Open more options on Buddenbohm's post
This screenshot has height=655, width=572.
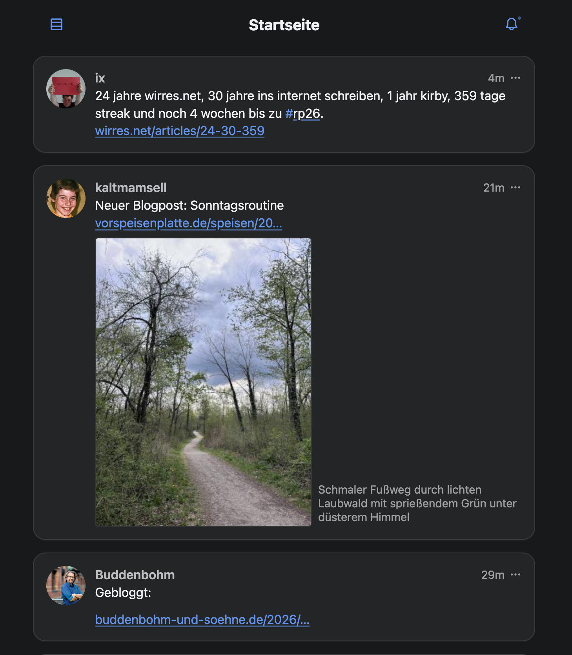click(516, 574)
